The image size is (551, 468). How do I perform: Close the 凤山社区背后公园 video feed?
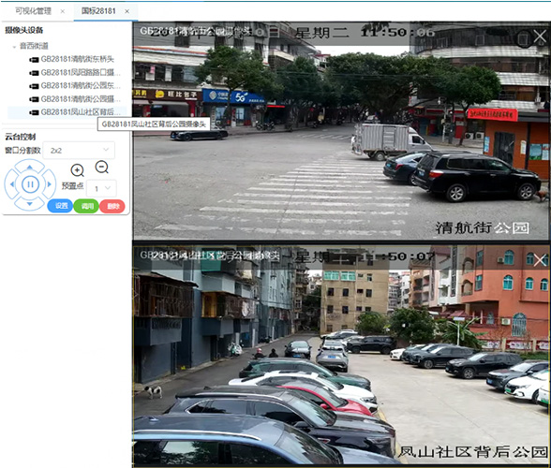(540, 260)
